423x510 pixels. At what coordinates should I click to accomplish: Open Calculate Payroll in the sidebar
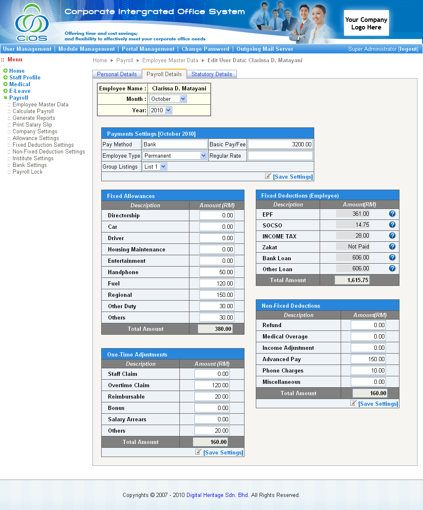coord(33,111)
